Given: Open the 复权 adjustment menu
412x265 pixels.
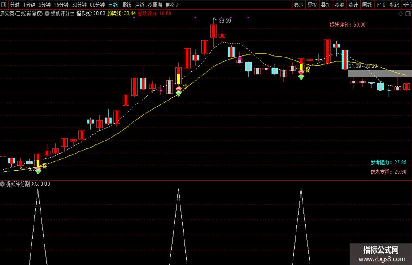Looking at the screenshot, I should [312, 5].
